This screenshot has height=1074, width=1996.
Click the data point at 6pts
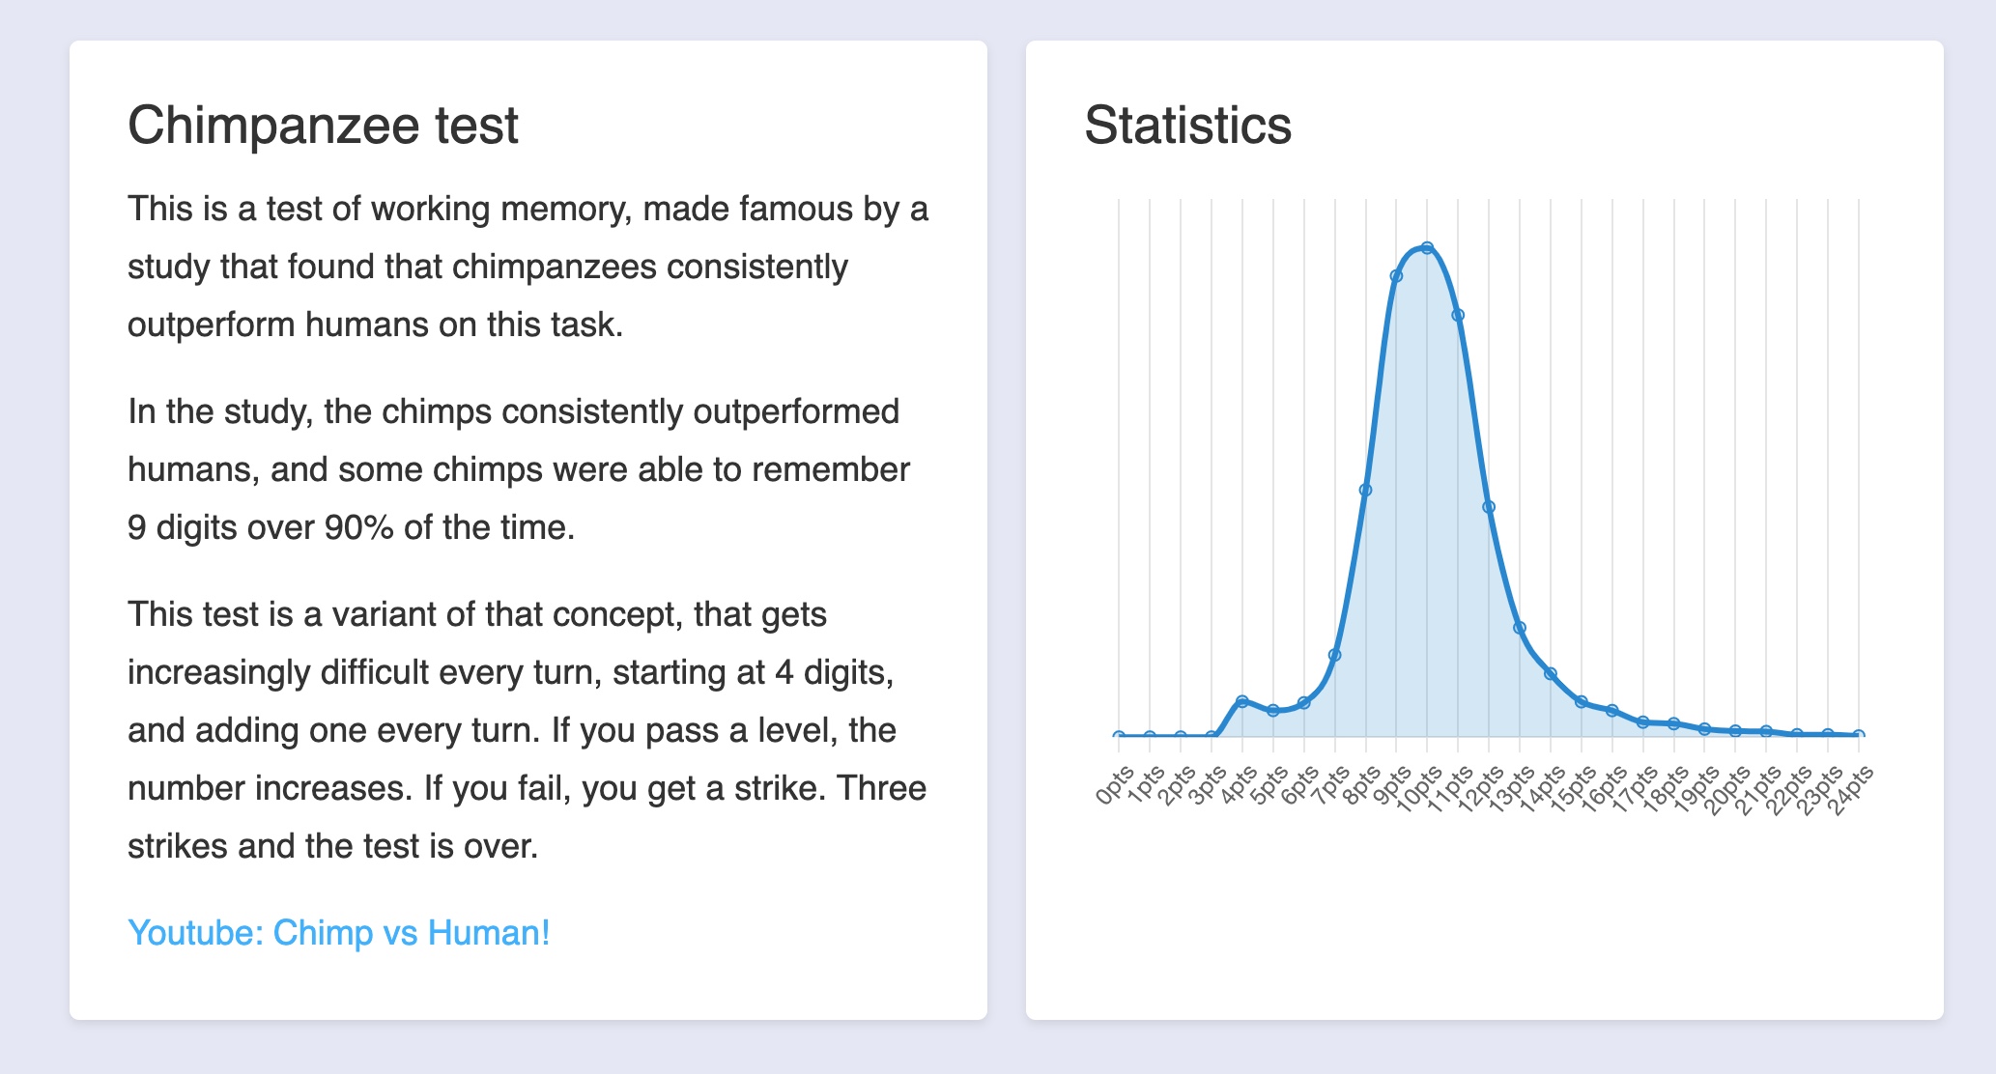1304,702
